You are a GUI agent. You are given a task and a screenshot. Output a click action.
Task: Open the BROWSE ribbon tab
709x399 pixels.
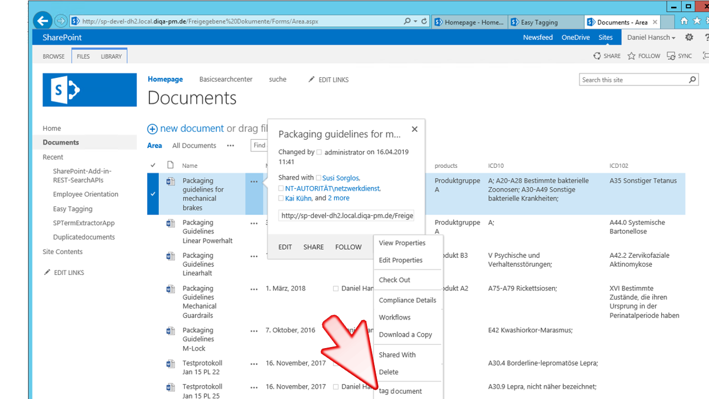pyautogui.click(x=53, y=56)
